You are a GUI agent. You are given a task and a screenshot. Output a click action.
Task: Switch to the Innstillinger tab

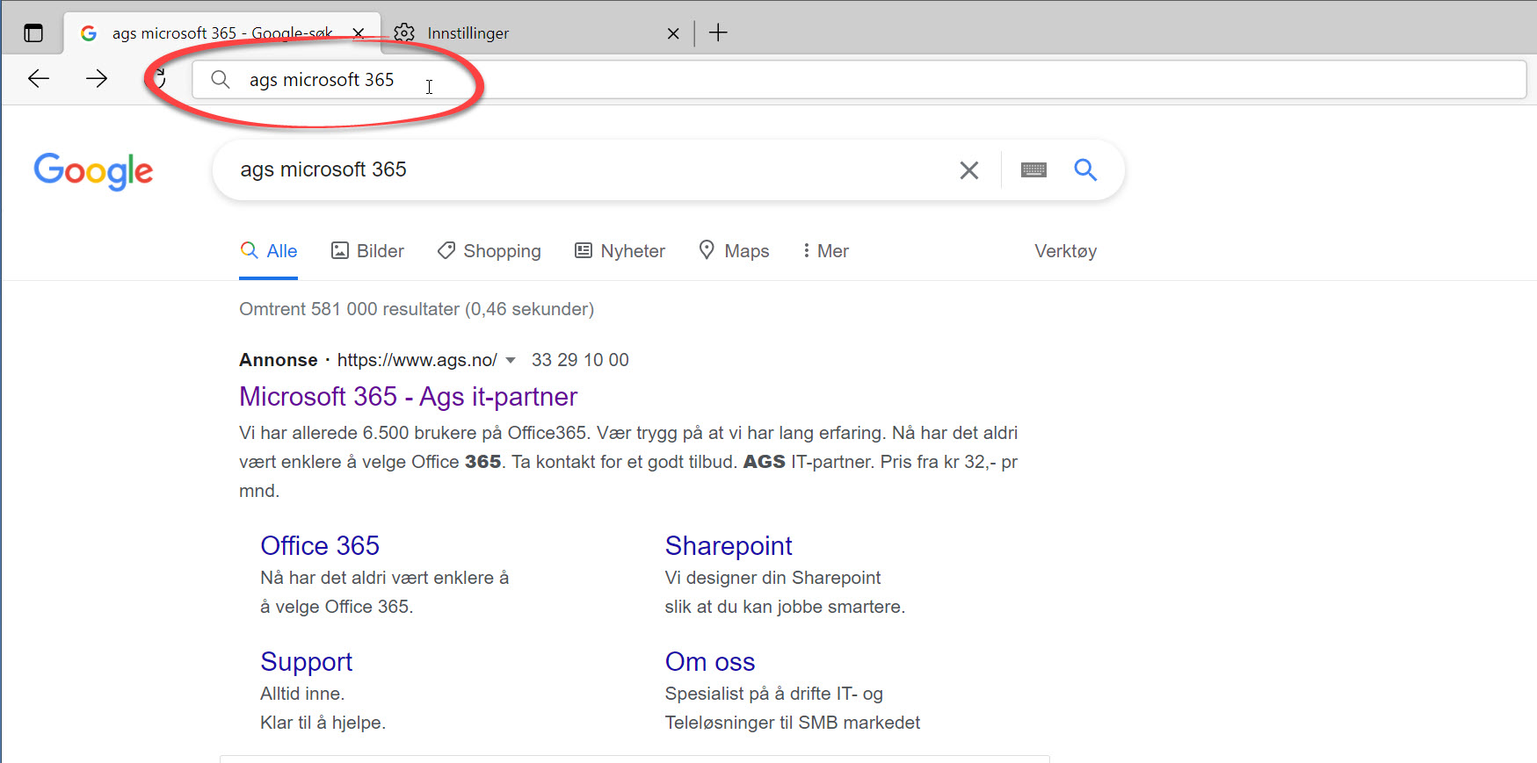[537, 33]
